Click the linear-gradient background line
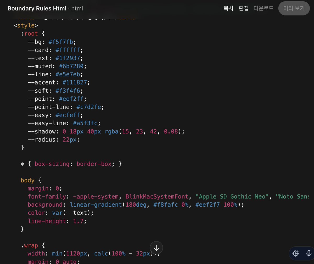Image resolution: width=314 pixels, height=264 pixels. click(x=136, y=204)
